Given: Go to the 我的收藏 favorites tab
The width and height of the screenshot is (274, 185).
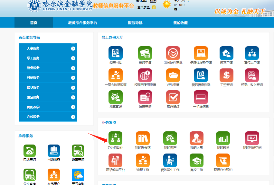Looking at the screenshot, I should [180, 23].
